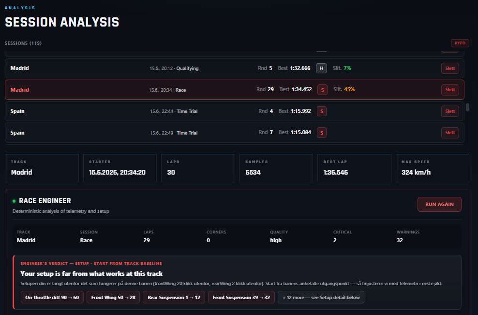This screenshot has height=315, width=478.
Task: Click the Front Wing 50 → 28 chip
Action: pyautogui.click(x=113, y=297)
